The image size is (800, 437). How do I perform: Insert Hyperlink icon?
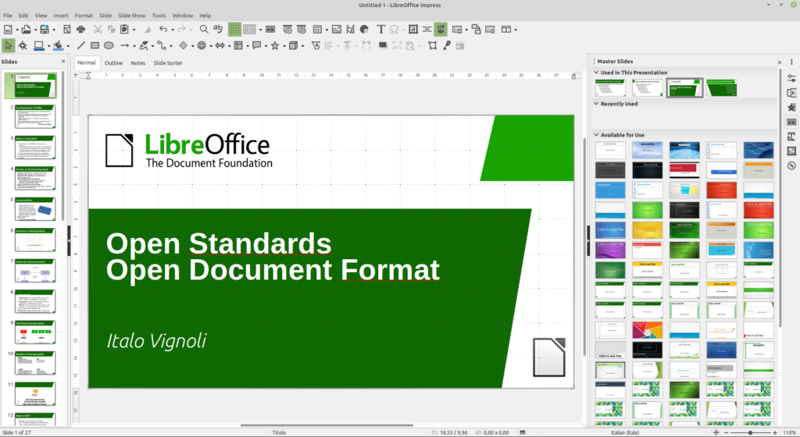pyautogui.click(x=427, y=30)
